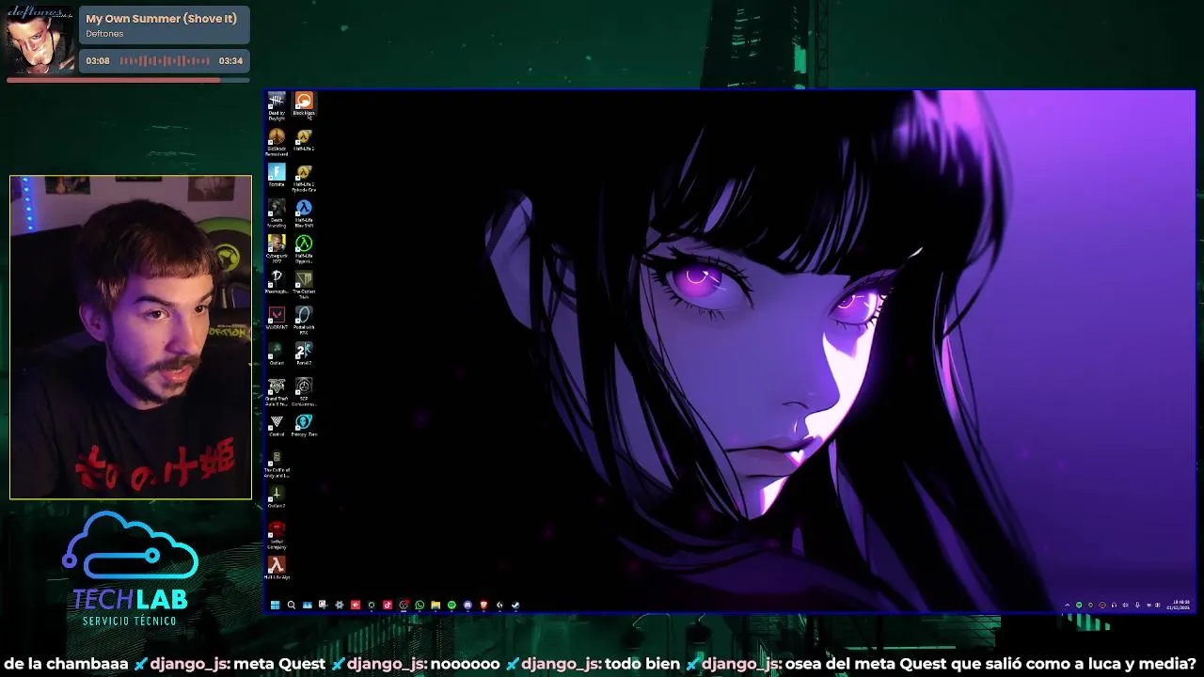
Task: Select the Portal with RTX icon
Action: tap(304, 321)
